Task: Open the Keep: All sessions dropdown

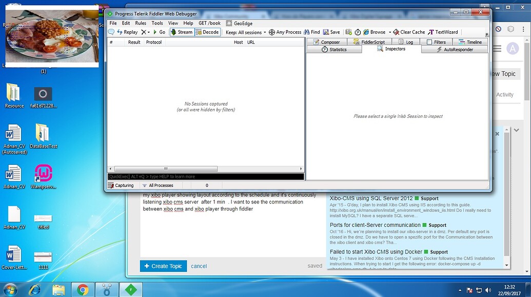Action: [x=246, y=32]
